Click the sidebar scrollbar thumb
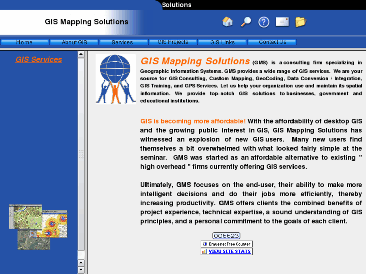 point(81,154)
